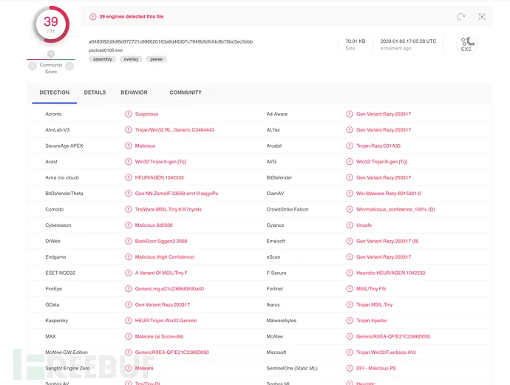Image resolution: width=510 pixels, height=385 pixels.
Task: Click CrowdStrike Falcon confidence result
Action: coord(395,209)
